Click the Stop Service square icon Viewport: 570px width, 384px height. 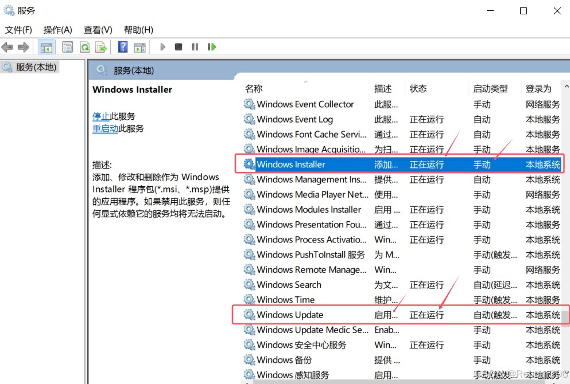[x=178, y=47]
